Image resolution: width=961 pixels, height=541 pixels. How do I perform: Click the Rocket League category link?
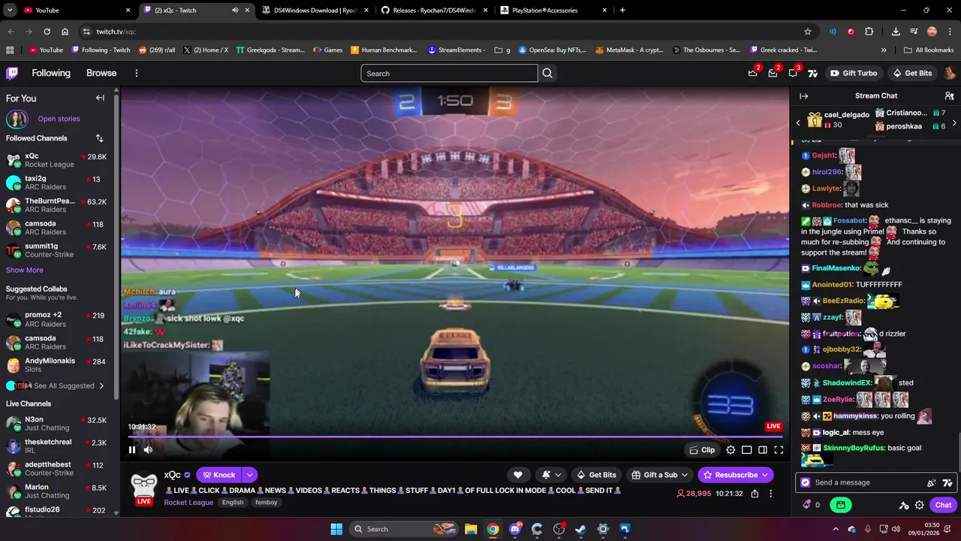[188, 502]
